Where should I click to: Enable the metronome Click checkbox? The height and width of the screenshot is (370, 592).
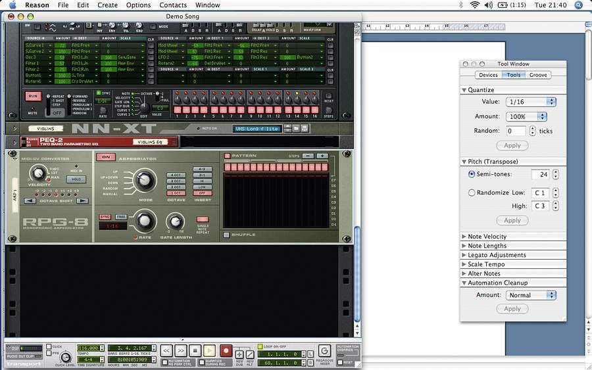tap(49, 346)
